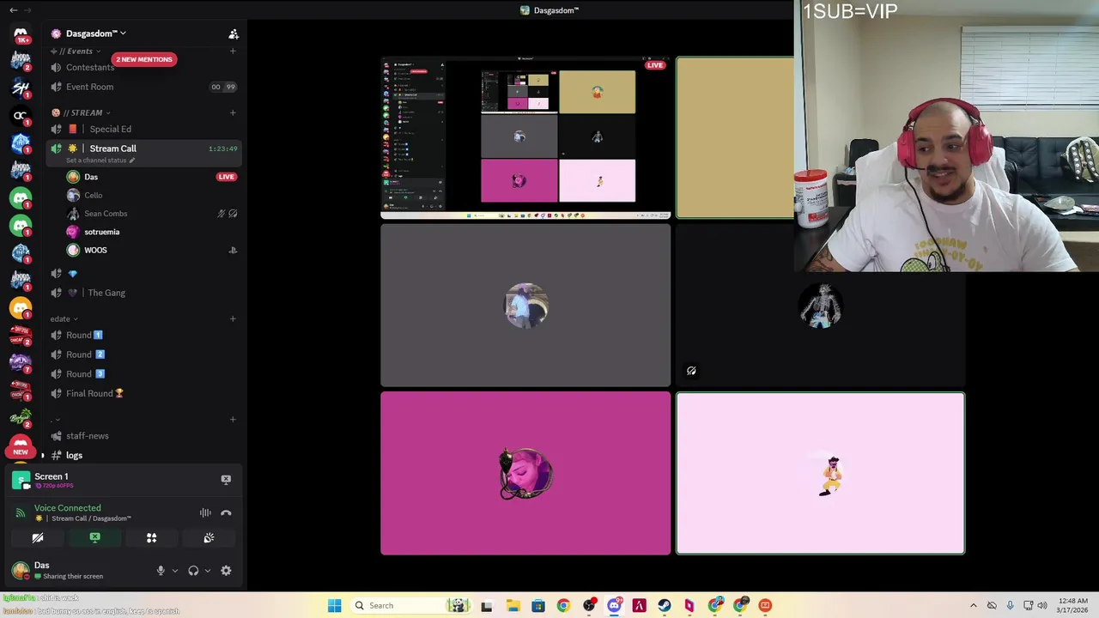Select the gray participant video tile
Viewport: 1099px width, 618px height.
(525, 306)
